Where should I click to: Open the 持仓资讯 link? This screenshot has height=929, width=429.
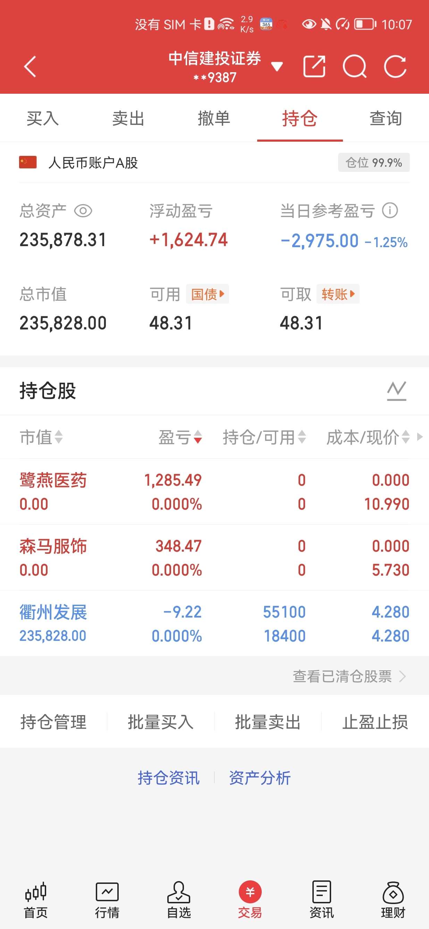coord(169,778)
